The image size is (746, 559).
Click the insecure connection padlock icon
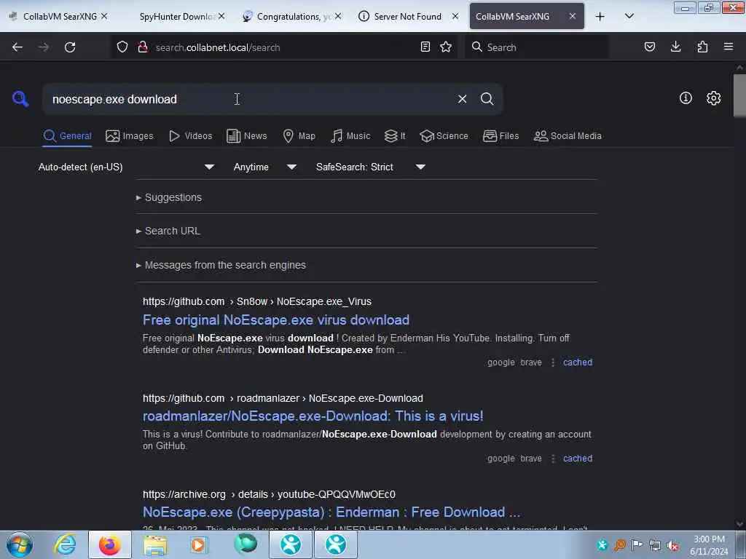coord(142,47)
